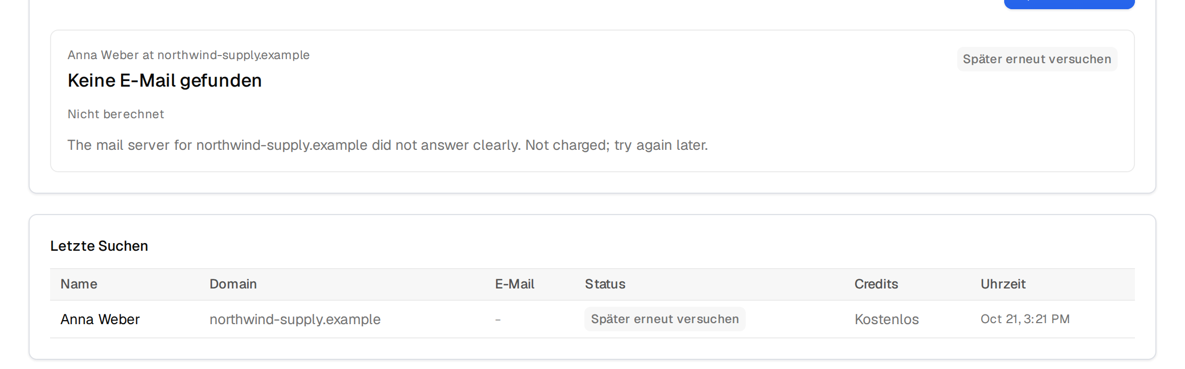Screen dimensions: 1185x369
Task: Click the 'Nicht berechnet' label
Action: [116, 114]
